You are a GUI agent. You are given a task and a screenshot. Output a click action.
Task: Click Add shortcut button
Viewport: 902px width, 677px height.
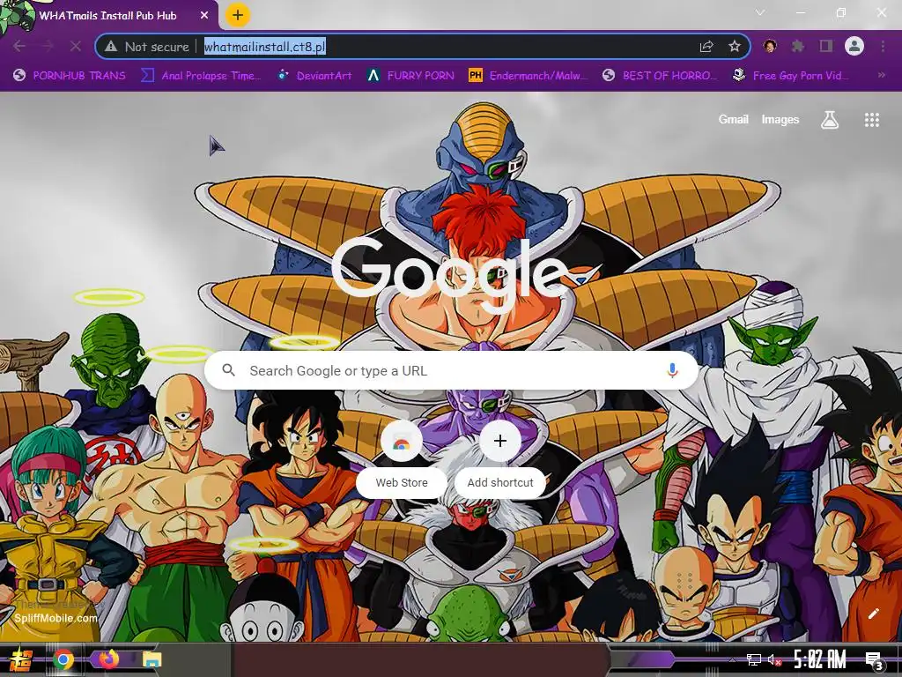(x=500, y=460)
